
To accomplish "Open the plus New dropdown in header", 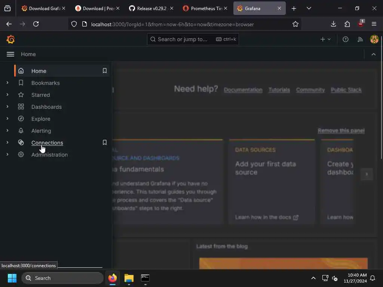I will point(325,39).
